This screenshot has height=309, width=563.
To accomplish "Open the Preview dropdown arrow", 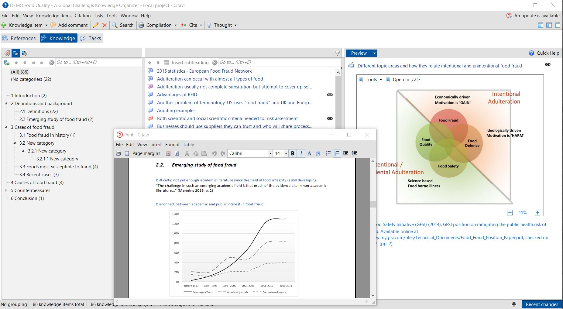I will click(374, 53).
